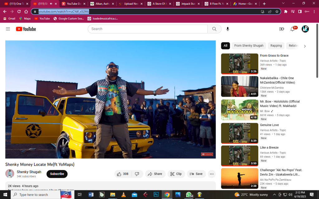The width and height of the screenshot is (319, 199).
Task: Save the video to a playlist
Action: click(196, 174)
